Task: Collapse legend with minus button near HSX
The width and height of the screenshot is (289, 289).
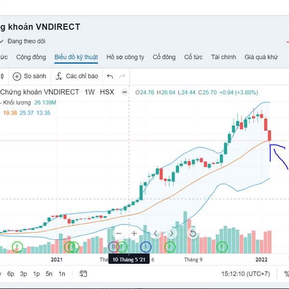Action: [125, 92]
